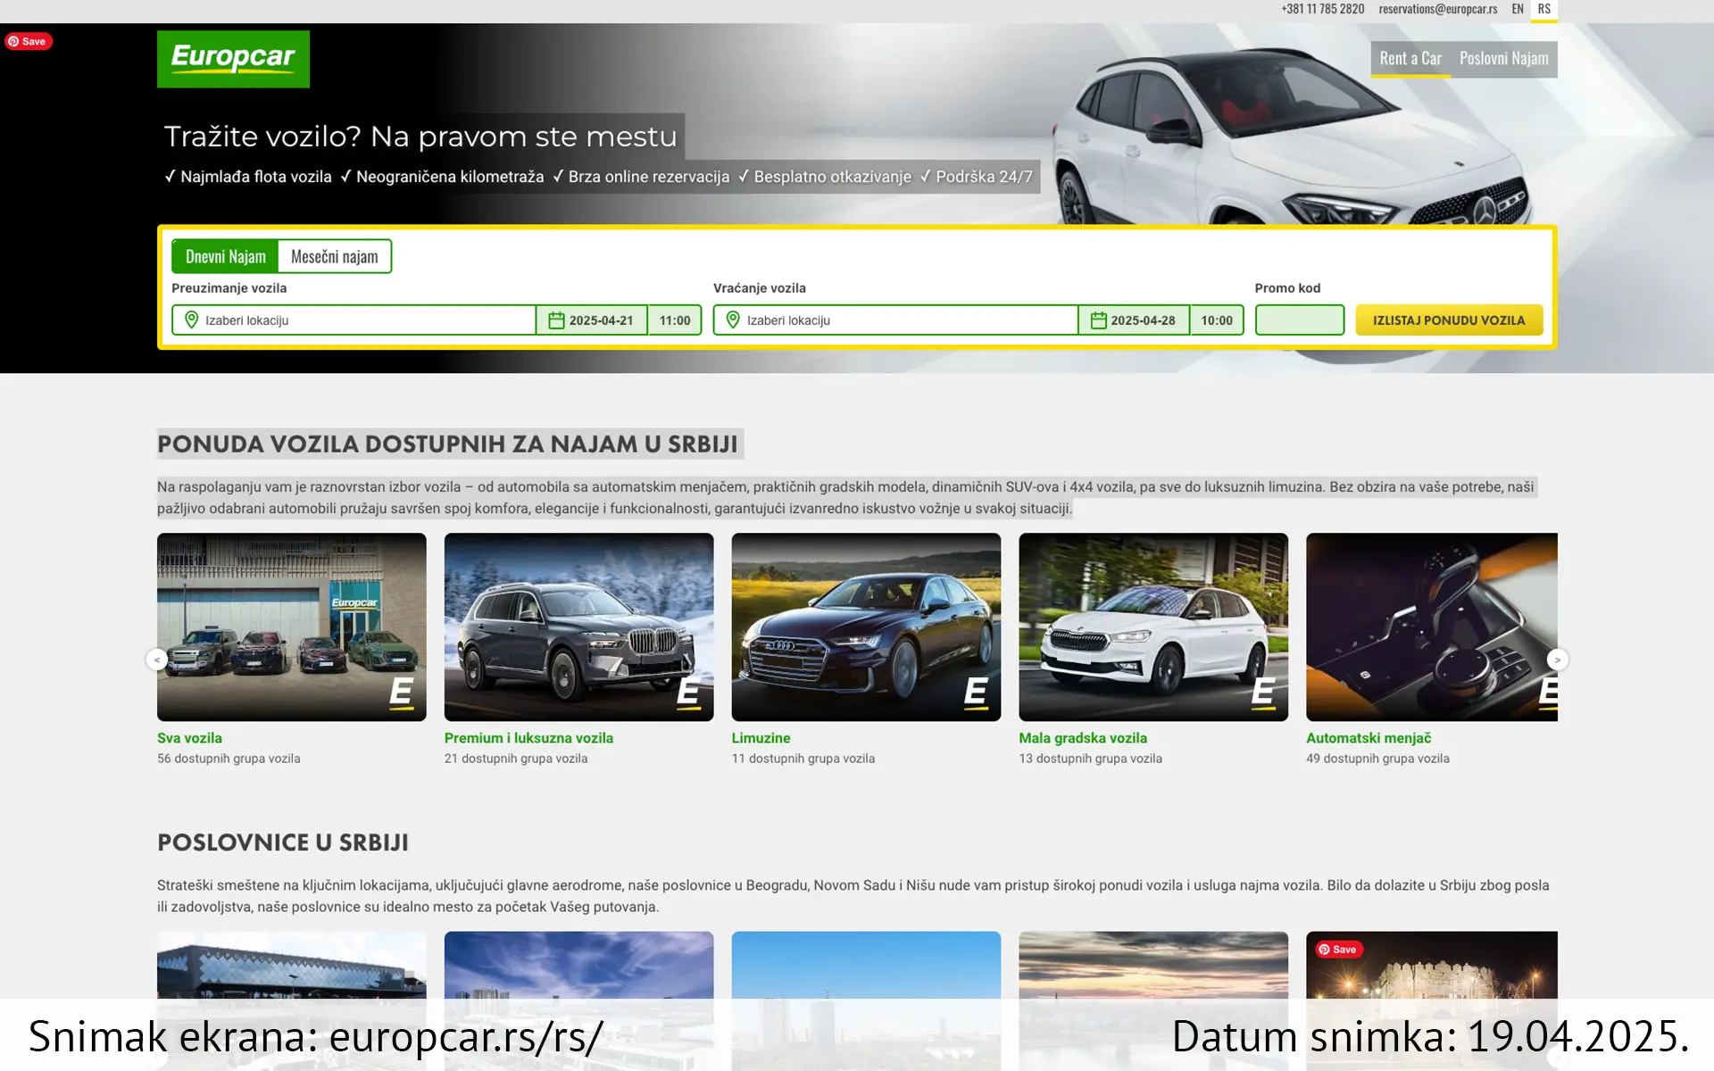Click the Automatski menjač link
The height and width of the screenshot is (1071, 1714).
1369,738
